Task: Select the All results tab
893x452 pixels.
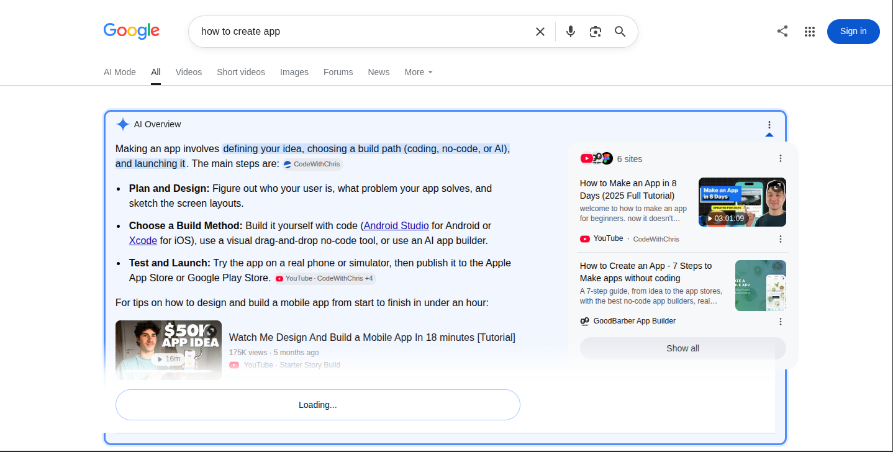Action: tap(156, 72)
